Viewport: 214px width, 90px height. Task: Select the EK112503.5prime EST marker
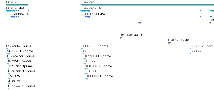coord(82,49)
